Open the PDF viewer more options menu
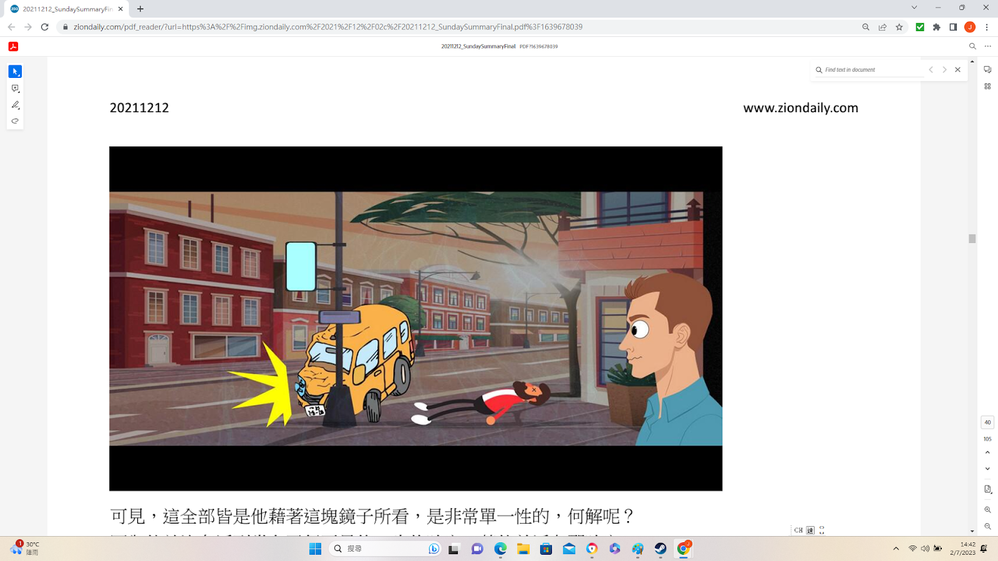The height and width of the screenshot is (561, 998). pyautogui.click(x=987, y=46)
